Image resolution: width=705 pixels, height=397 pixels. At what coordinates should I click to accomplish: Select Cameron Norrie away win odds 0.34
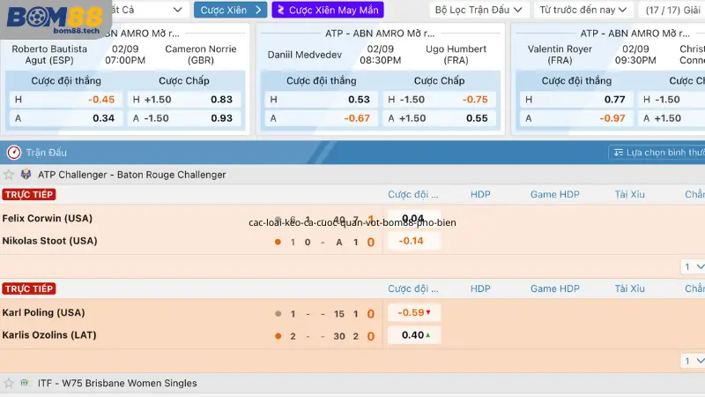[x=66, y=118]
